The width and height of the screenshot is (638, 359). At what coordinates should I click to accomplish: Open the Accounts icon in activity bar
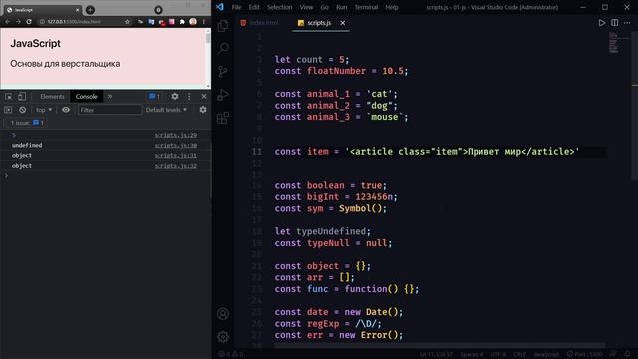click(x=223, y=314)
